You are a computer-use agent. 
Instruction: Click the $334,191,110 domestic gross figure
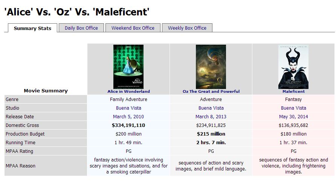pos(128,125)
